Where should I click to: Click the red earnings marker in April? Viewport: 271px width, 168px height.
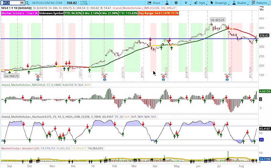click(163, 76)
